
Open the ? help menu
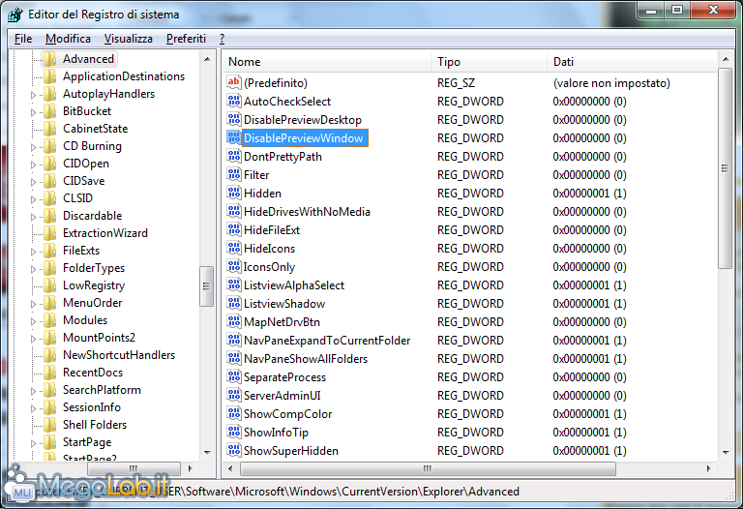[222, 39]
